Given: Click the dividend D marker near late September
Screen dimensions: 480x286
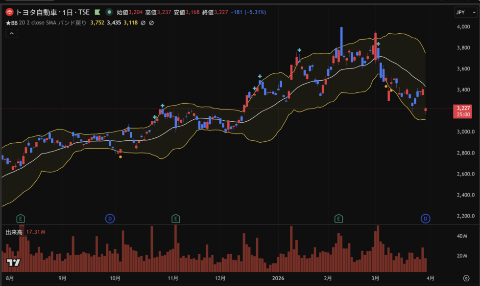Looking at the screenshot, I should tap(110, 218).
